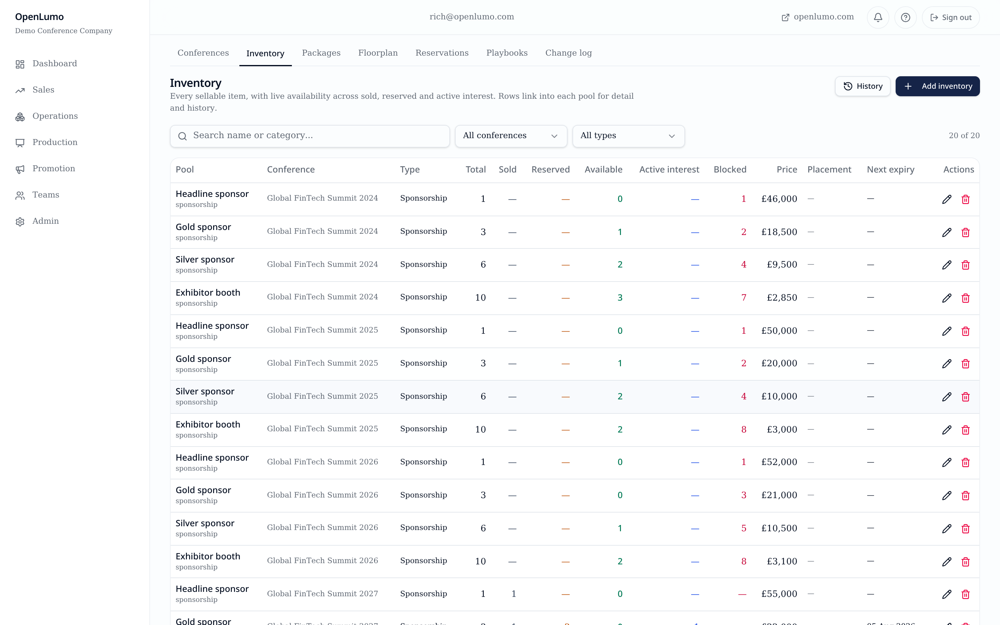Click the OpenLumo logo text
The height and width of the screenshot is (625, 1000).
(x=39, y=17)
